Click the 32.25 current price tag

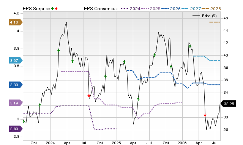(x=228, y=104)
